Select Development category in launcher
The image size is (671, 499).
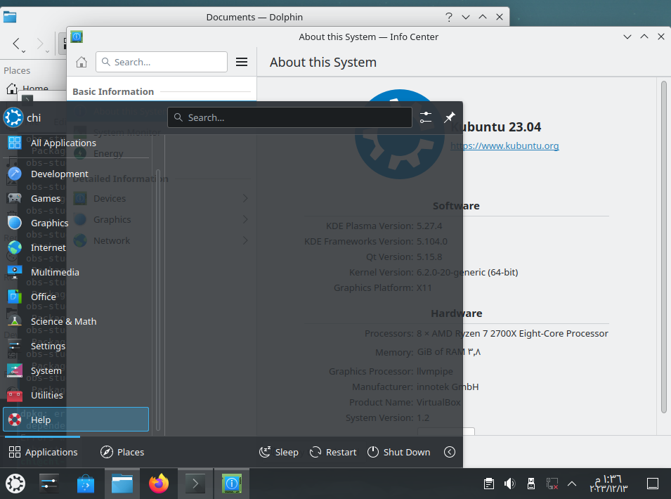76,174
